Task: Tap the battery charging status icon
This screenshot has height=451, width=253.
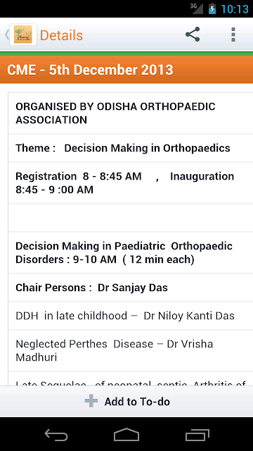Action: (x=212, y=8)
